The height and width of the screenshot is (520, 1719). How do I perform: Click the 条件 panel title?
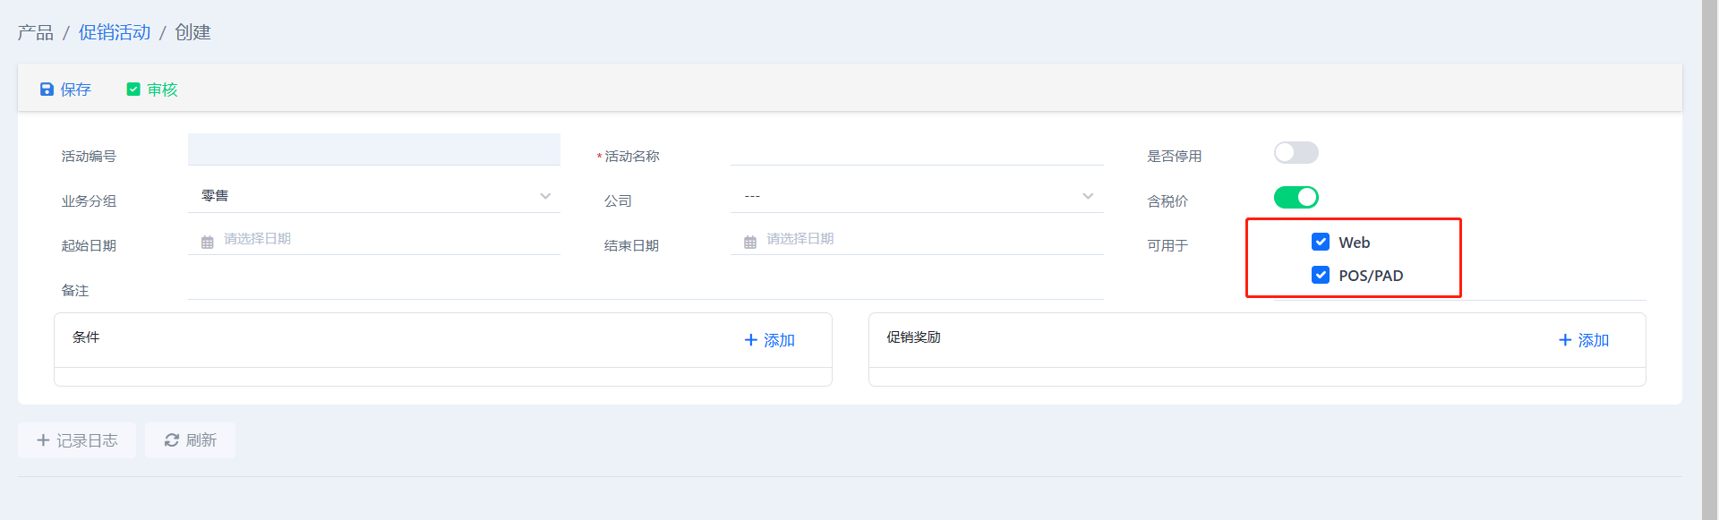pos(86,337)
